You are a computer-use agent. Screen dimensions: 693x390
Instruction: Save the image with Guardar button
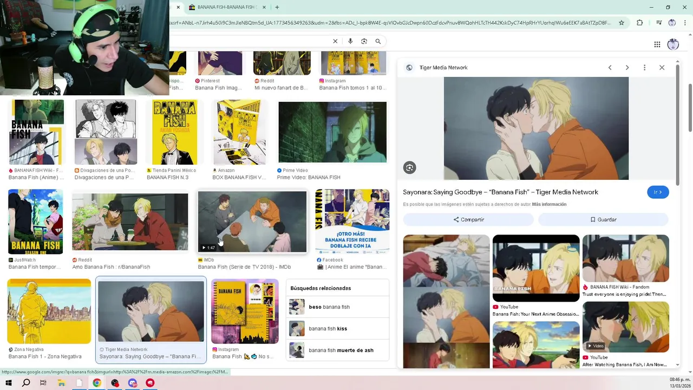click(x=603, y=219)
